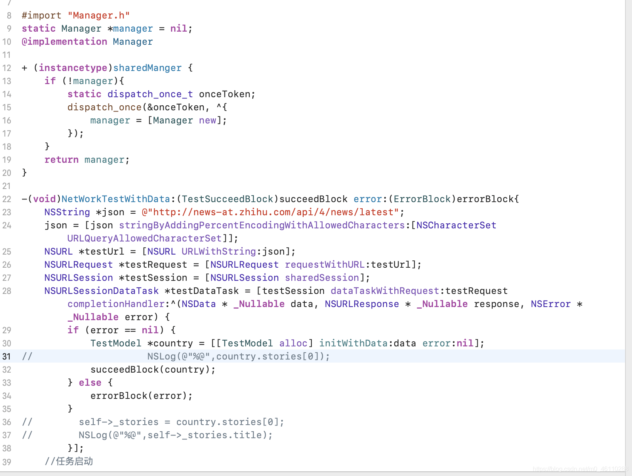Click the "Manager.h" import string
Viewport: 632px width, 476px height.
pyautogui.click(x=99, y=15)
